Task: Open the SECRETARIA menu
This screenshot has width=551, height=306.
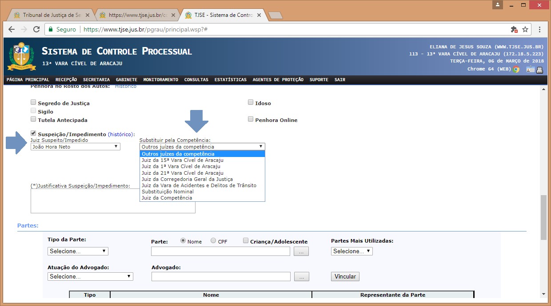Action: (x=96, y=80)
